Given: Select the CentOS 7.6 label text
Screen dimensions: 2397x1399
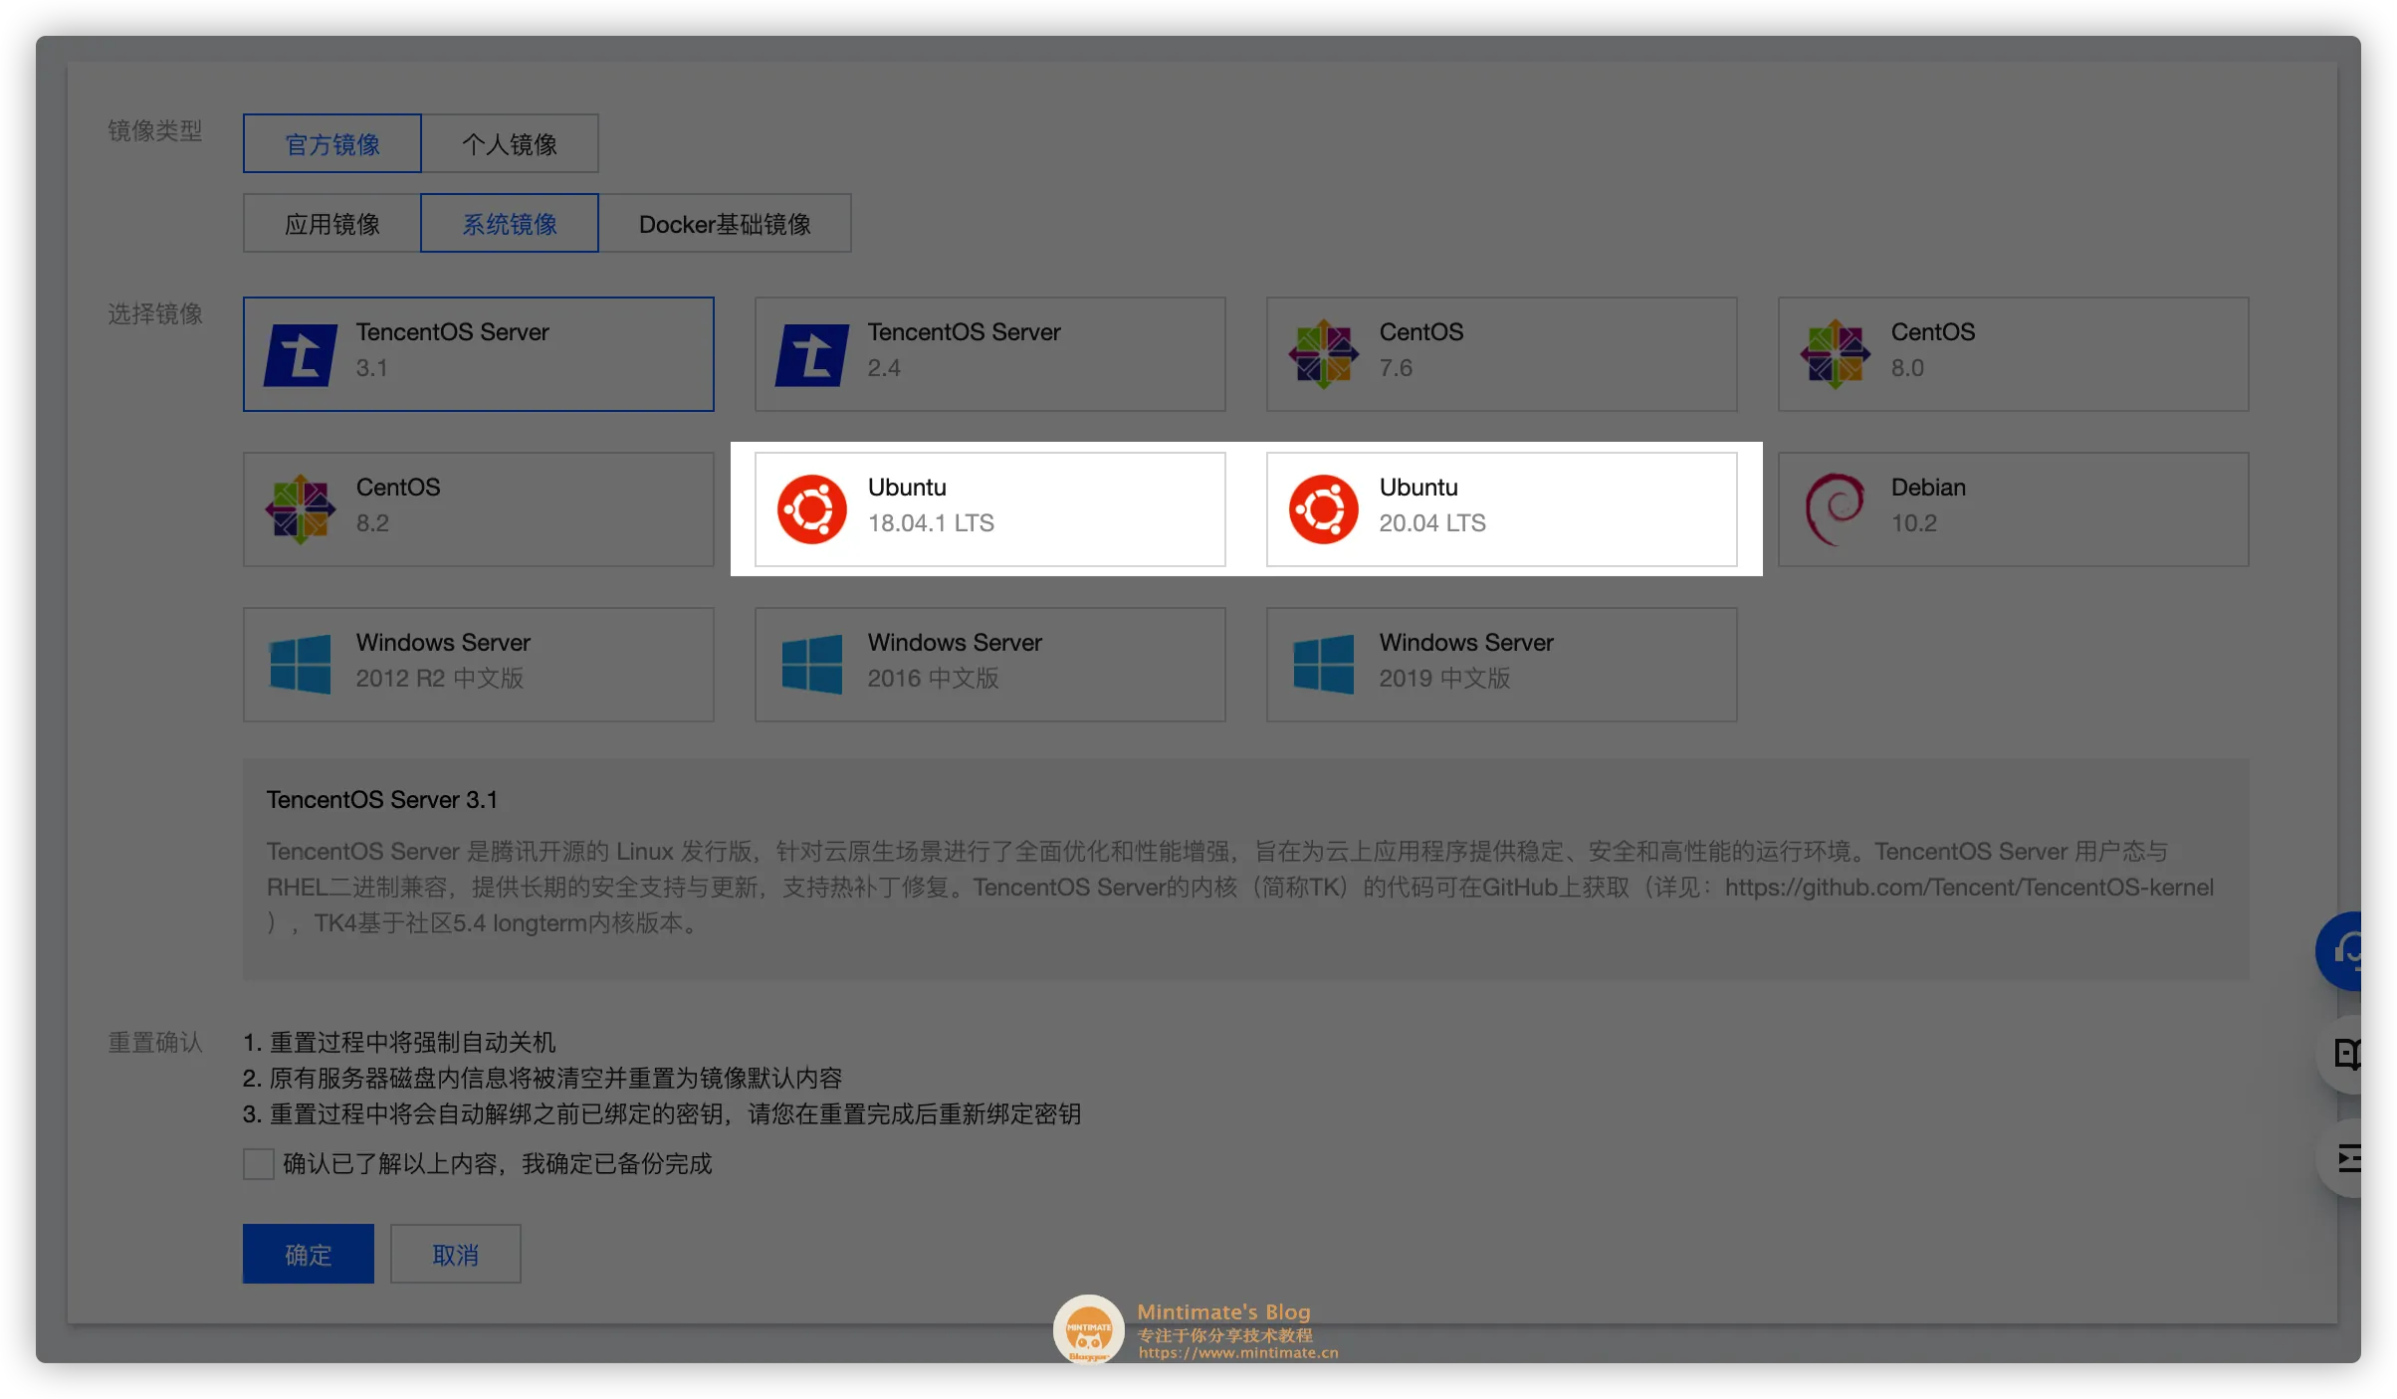Looking at the screenshot, I should coord(1421,350).
